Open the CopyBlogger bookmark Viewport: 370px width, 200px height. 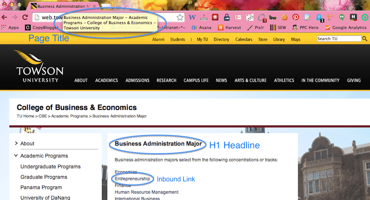[x=42, y=27]
